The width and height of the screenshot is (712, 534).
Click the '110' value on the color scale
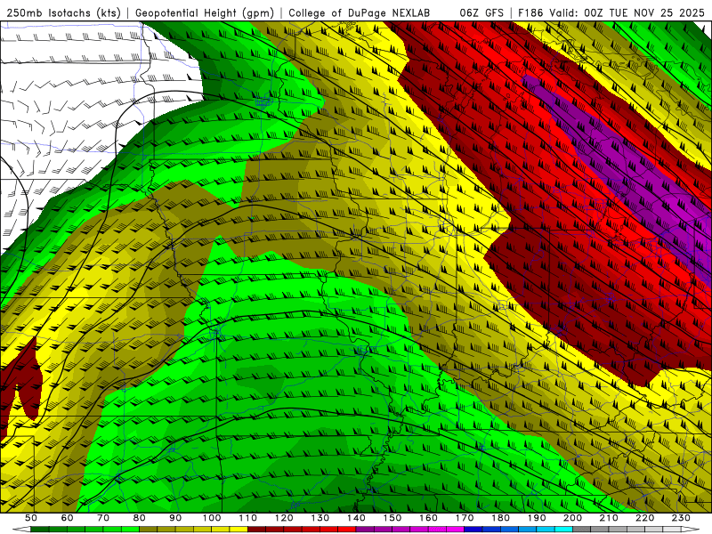pyautogui.click(x=248, y=518)
